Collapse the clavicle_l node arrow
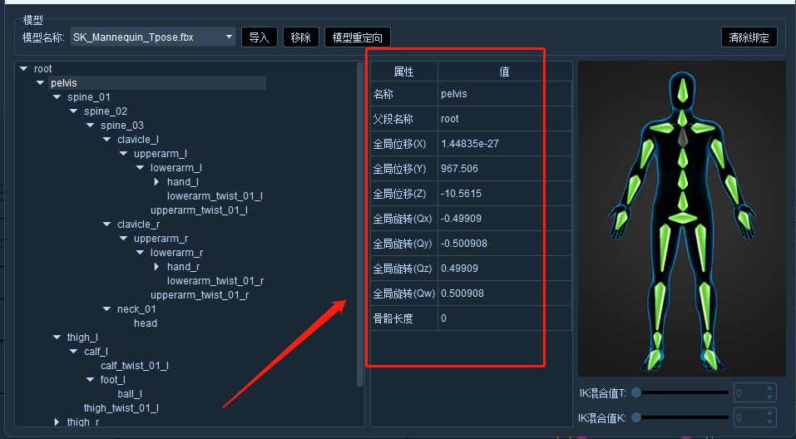This screenshot has height=439, width=796. point(107,140)
